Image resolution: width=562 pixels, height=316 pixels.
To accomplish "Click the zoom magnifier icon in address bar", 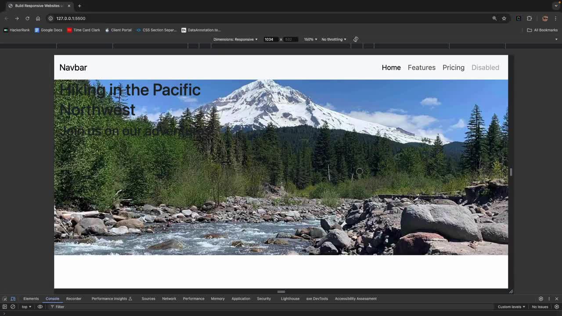I will (x=494, y=18).
